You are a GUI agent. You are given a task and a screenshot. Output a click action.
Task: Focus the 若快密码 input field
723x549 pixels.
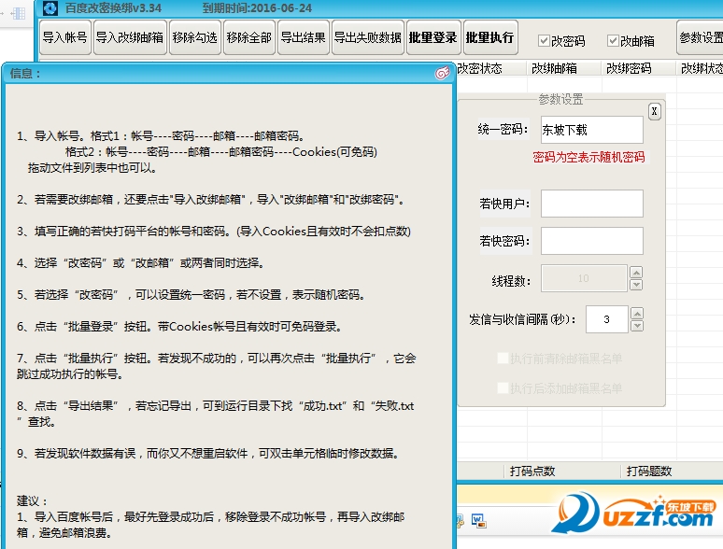click(592, 241)
